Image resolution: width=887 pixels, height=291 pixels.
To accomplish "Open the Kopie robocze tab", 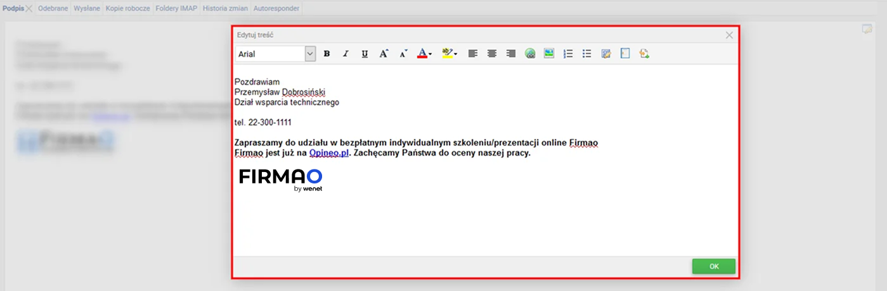I will point(128,8).
